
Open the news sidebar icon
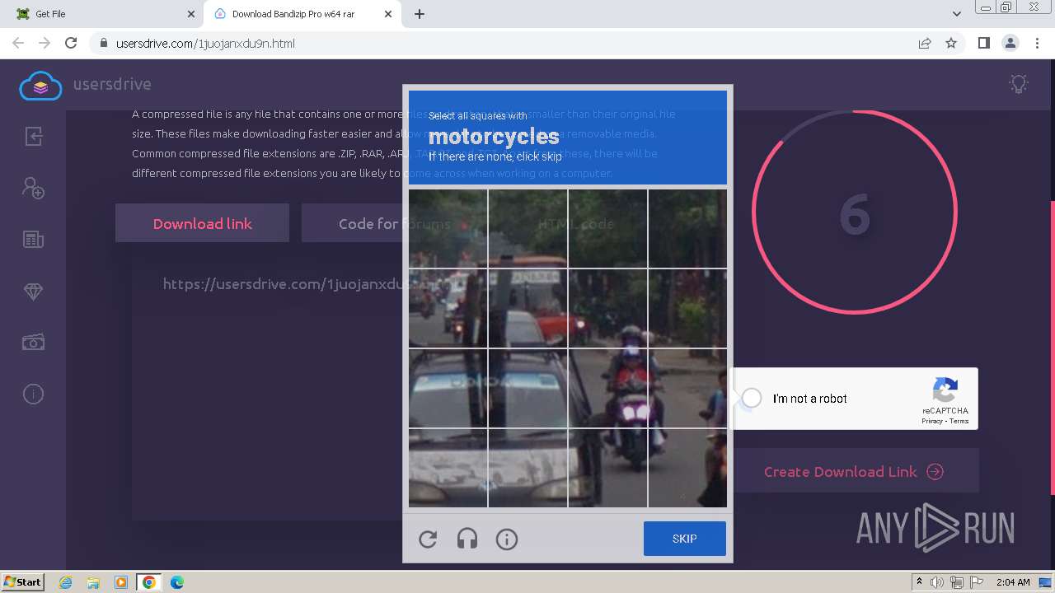[x=33, y=240]
